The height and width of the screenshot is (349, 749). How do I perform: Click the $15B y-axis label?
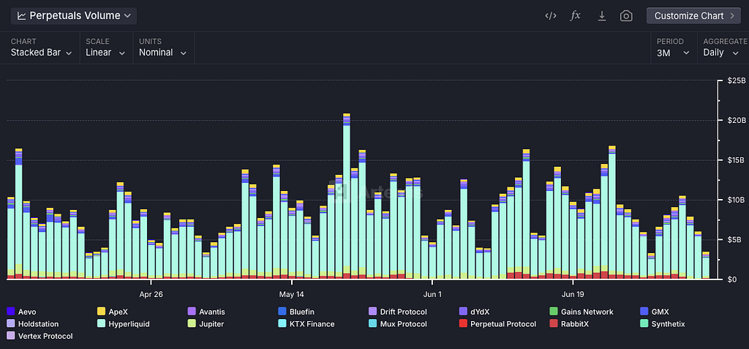pos(734,160)
